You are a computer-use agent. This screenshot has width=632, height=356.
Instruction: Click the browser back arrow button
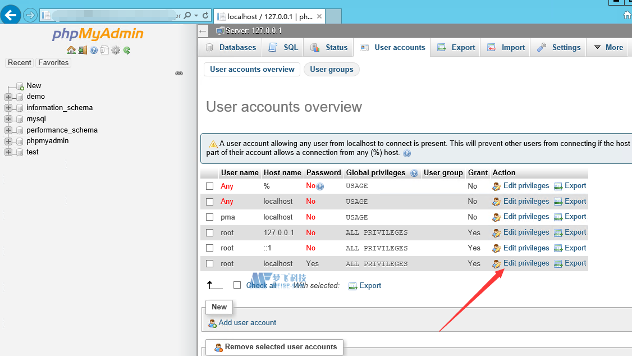tap(11, 15)
